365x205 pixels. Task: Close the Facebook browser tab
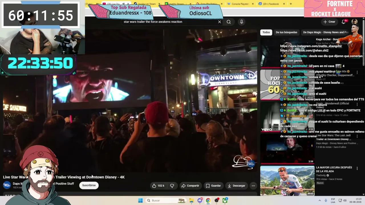coord(284,4)
